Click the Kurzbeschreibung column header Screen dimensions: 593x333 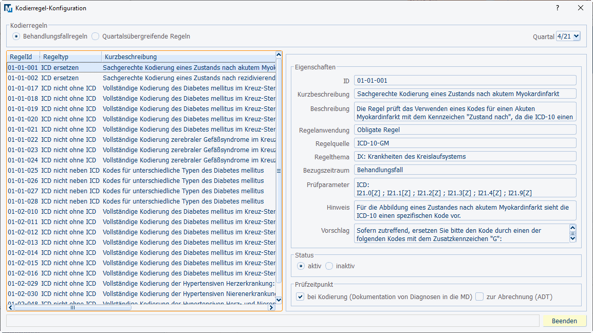pos(188,57)
